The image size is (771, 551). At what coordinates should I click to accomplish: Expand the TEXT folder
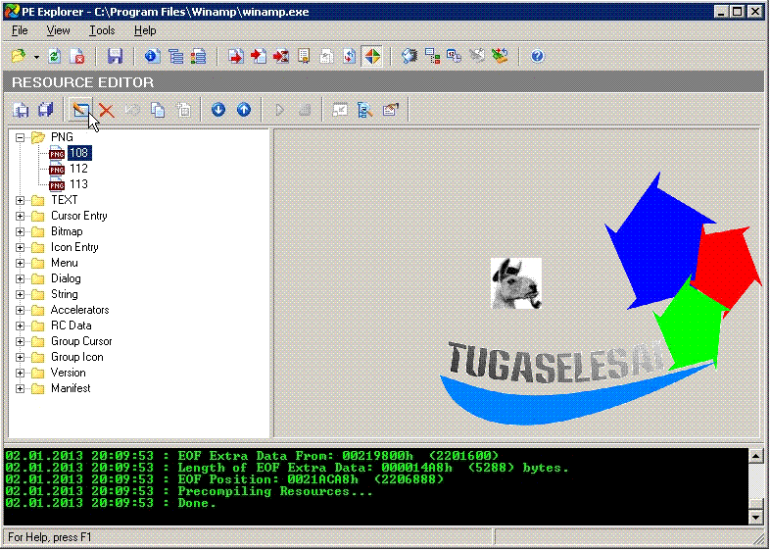pos(21,200)
